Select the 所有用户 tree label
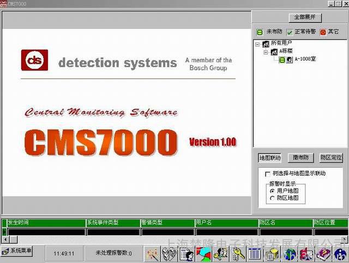349x263 pixels. 281,43
